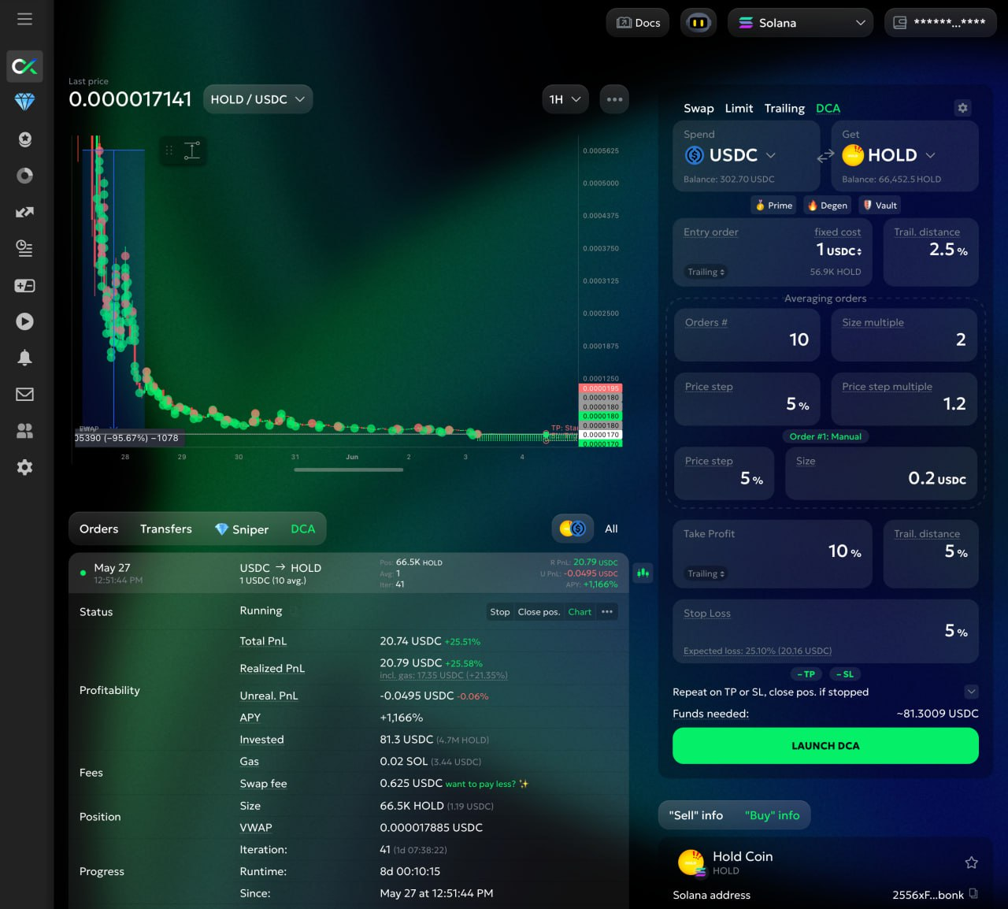
Task: Open settings gear in sidebar
Action: (x=24, y=467)
